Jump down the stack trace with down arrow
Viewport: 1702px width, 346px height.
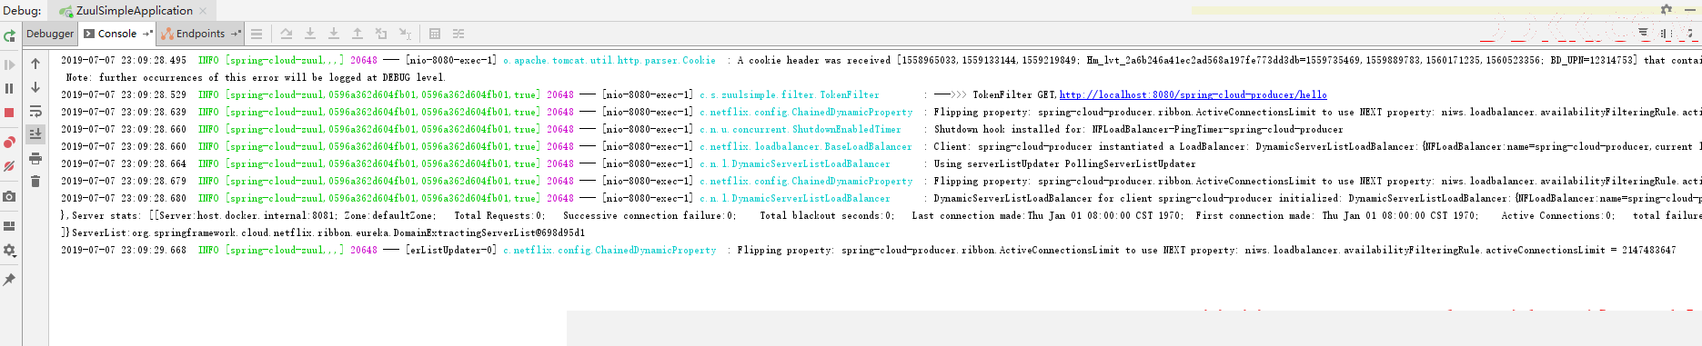pos(35,87)
